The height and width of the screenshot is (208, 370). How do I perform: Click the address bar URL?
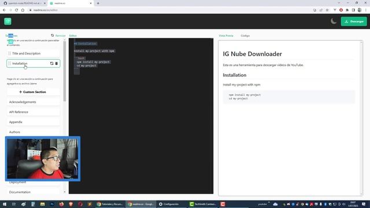tap(46, 10)
